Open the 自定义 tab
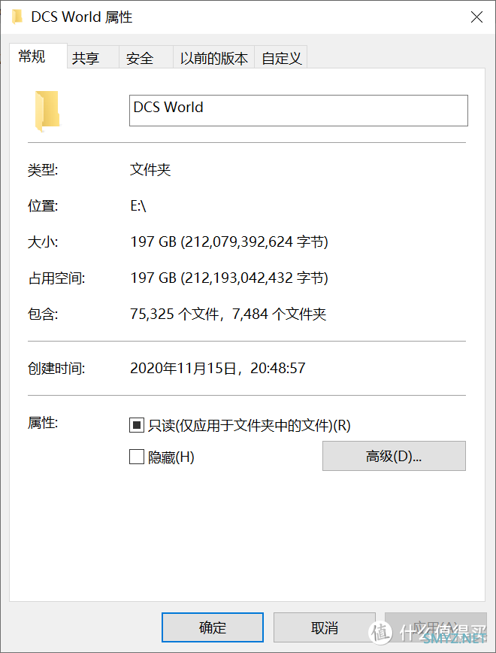 click(281, 57)
